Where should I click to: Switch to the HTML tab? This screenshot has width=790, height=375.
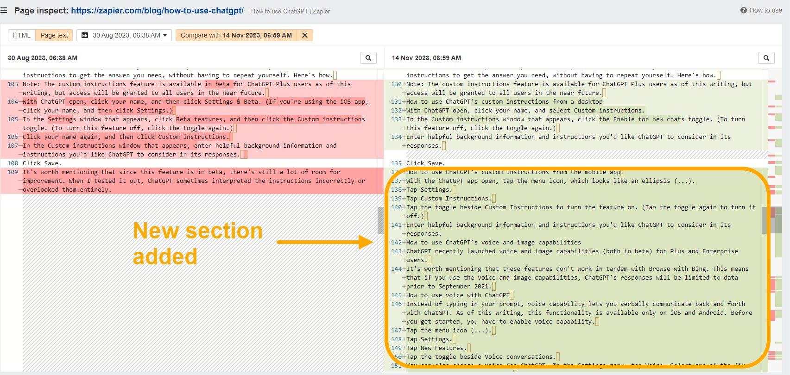[x=22, y=35]
